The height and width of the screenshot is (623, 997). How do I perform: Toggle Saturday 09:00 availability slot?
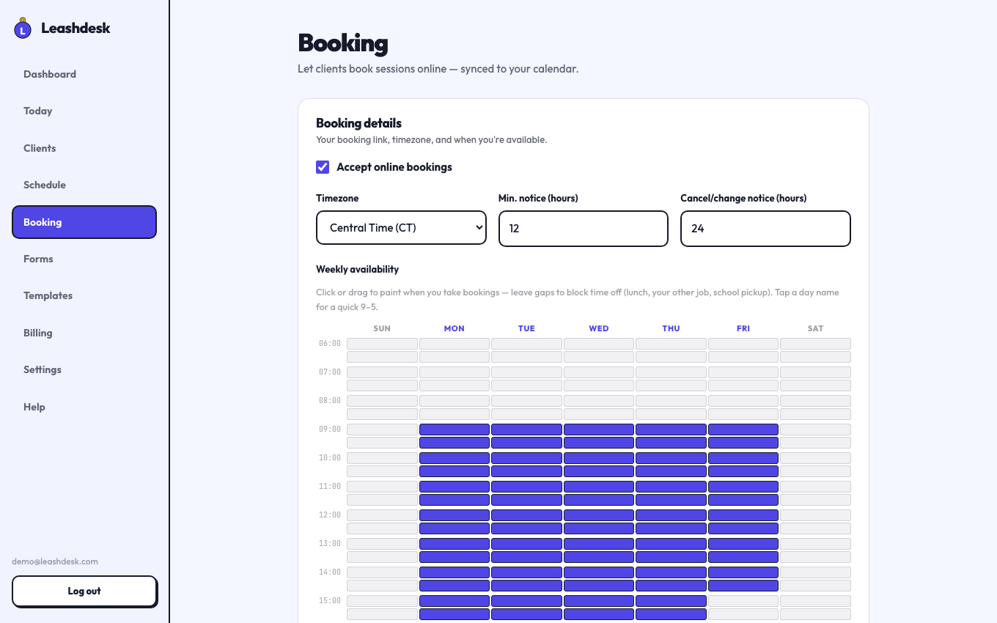(x=815, y=430)
